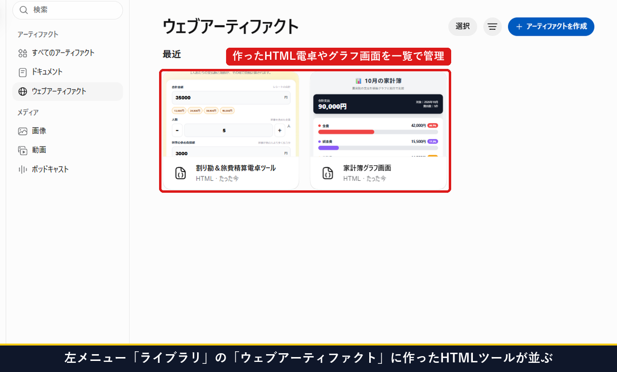Open 画像 via its picture icon
Viewport: 617px width, 372px height.
click(x=23, y=131)
